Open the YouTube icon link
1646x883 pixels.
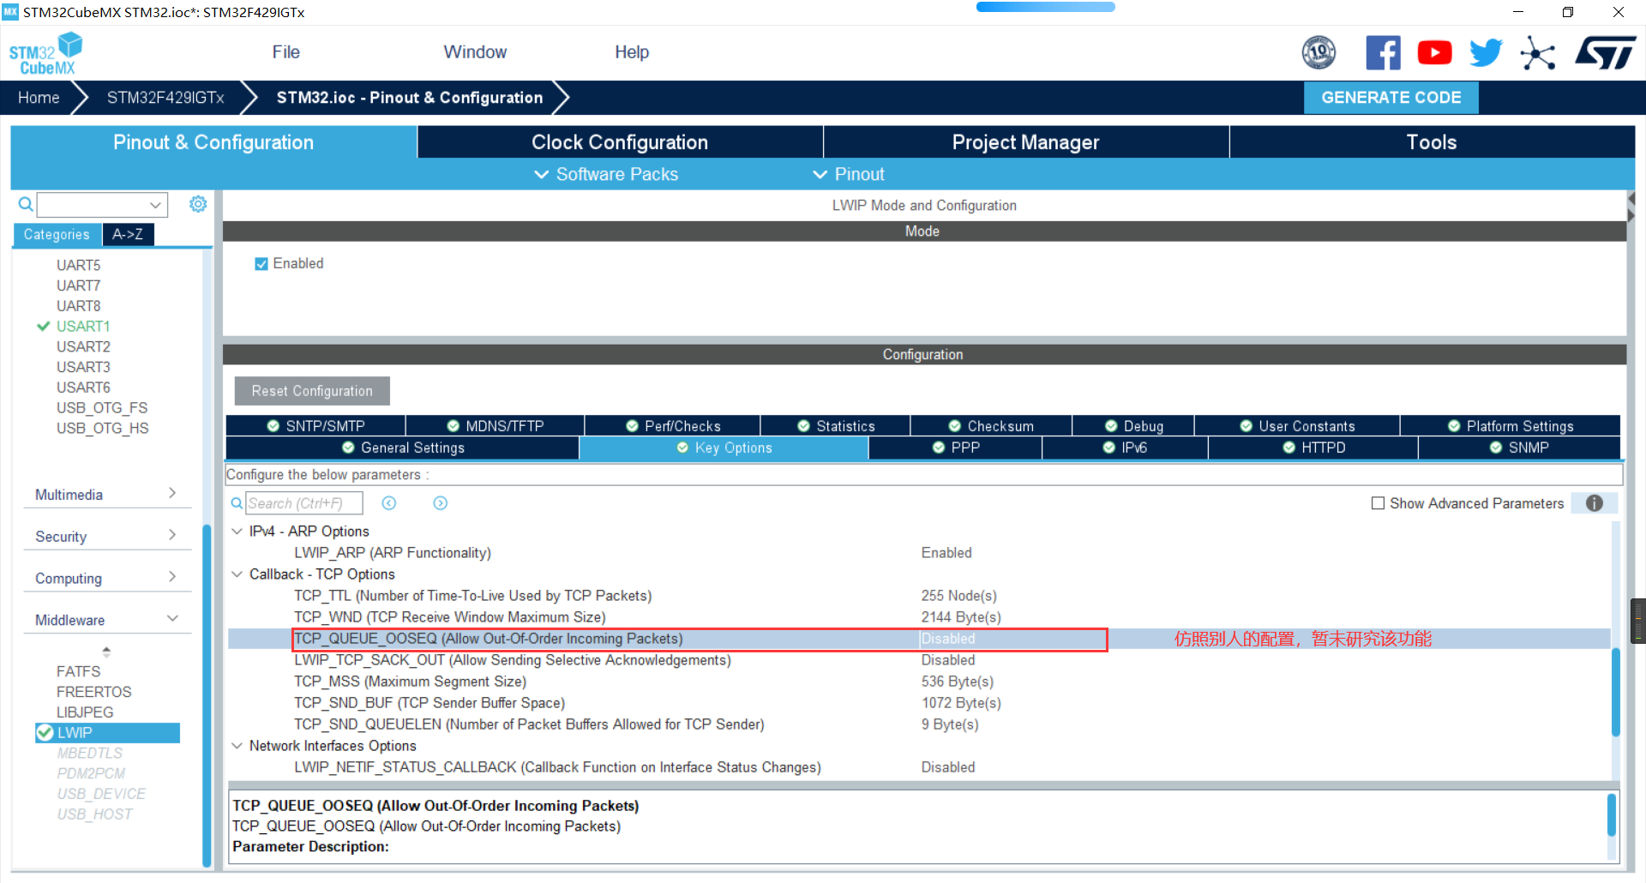(x=1434, y=53)
